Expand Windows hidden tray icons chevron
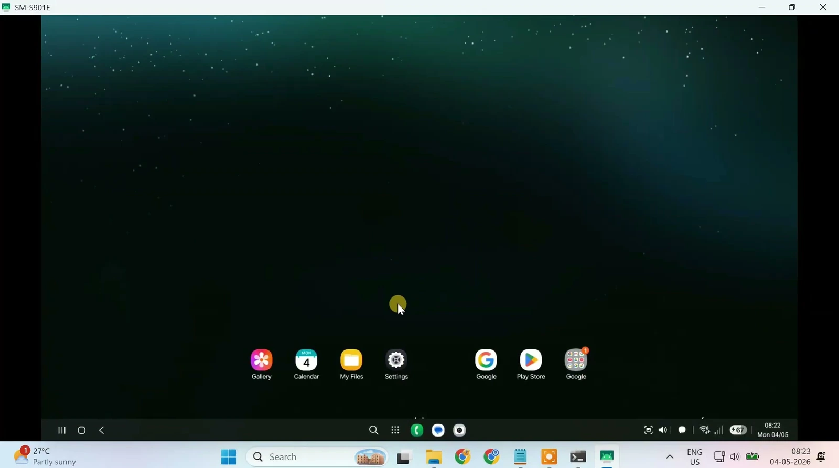The image size is (839, 468). (x=670, y=457)
